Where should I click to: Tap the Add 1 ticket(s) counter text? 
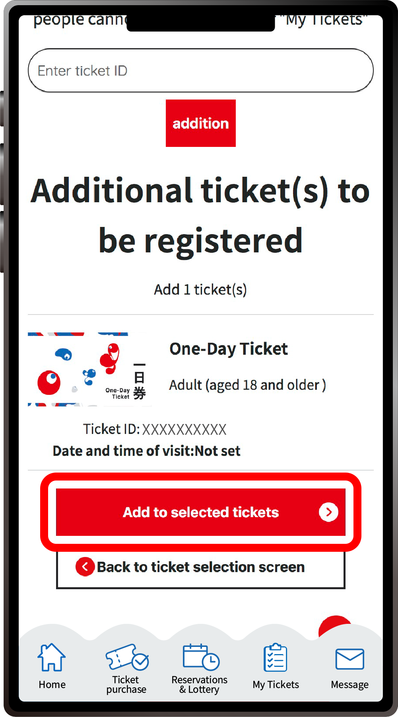click(x=200, y=289)
